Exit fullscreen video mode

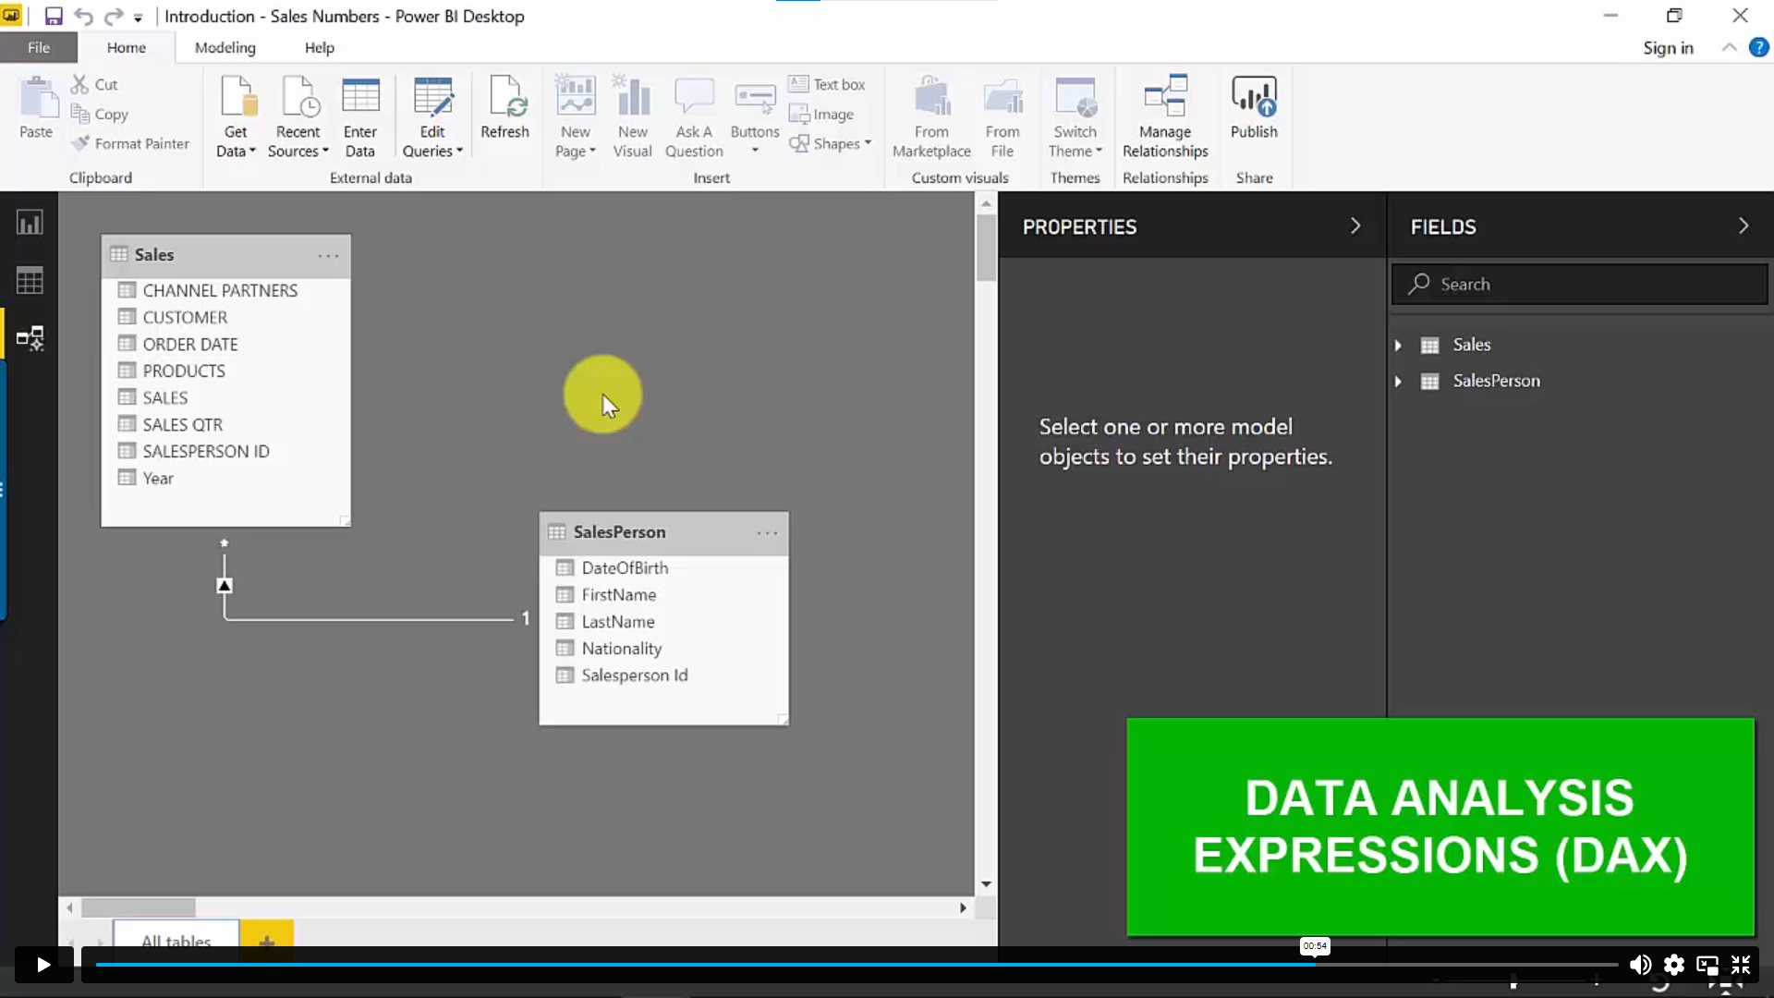(x=1741, y=965)
